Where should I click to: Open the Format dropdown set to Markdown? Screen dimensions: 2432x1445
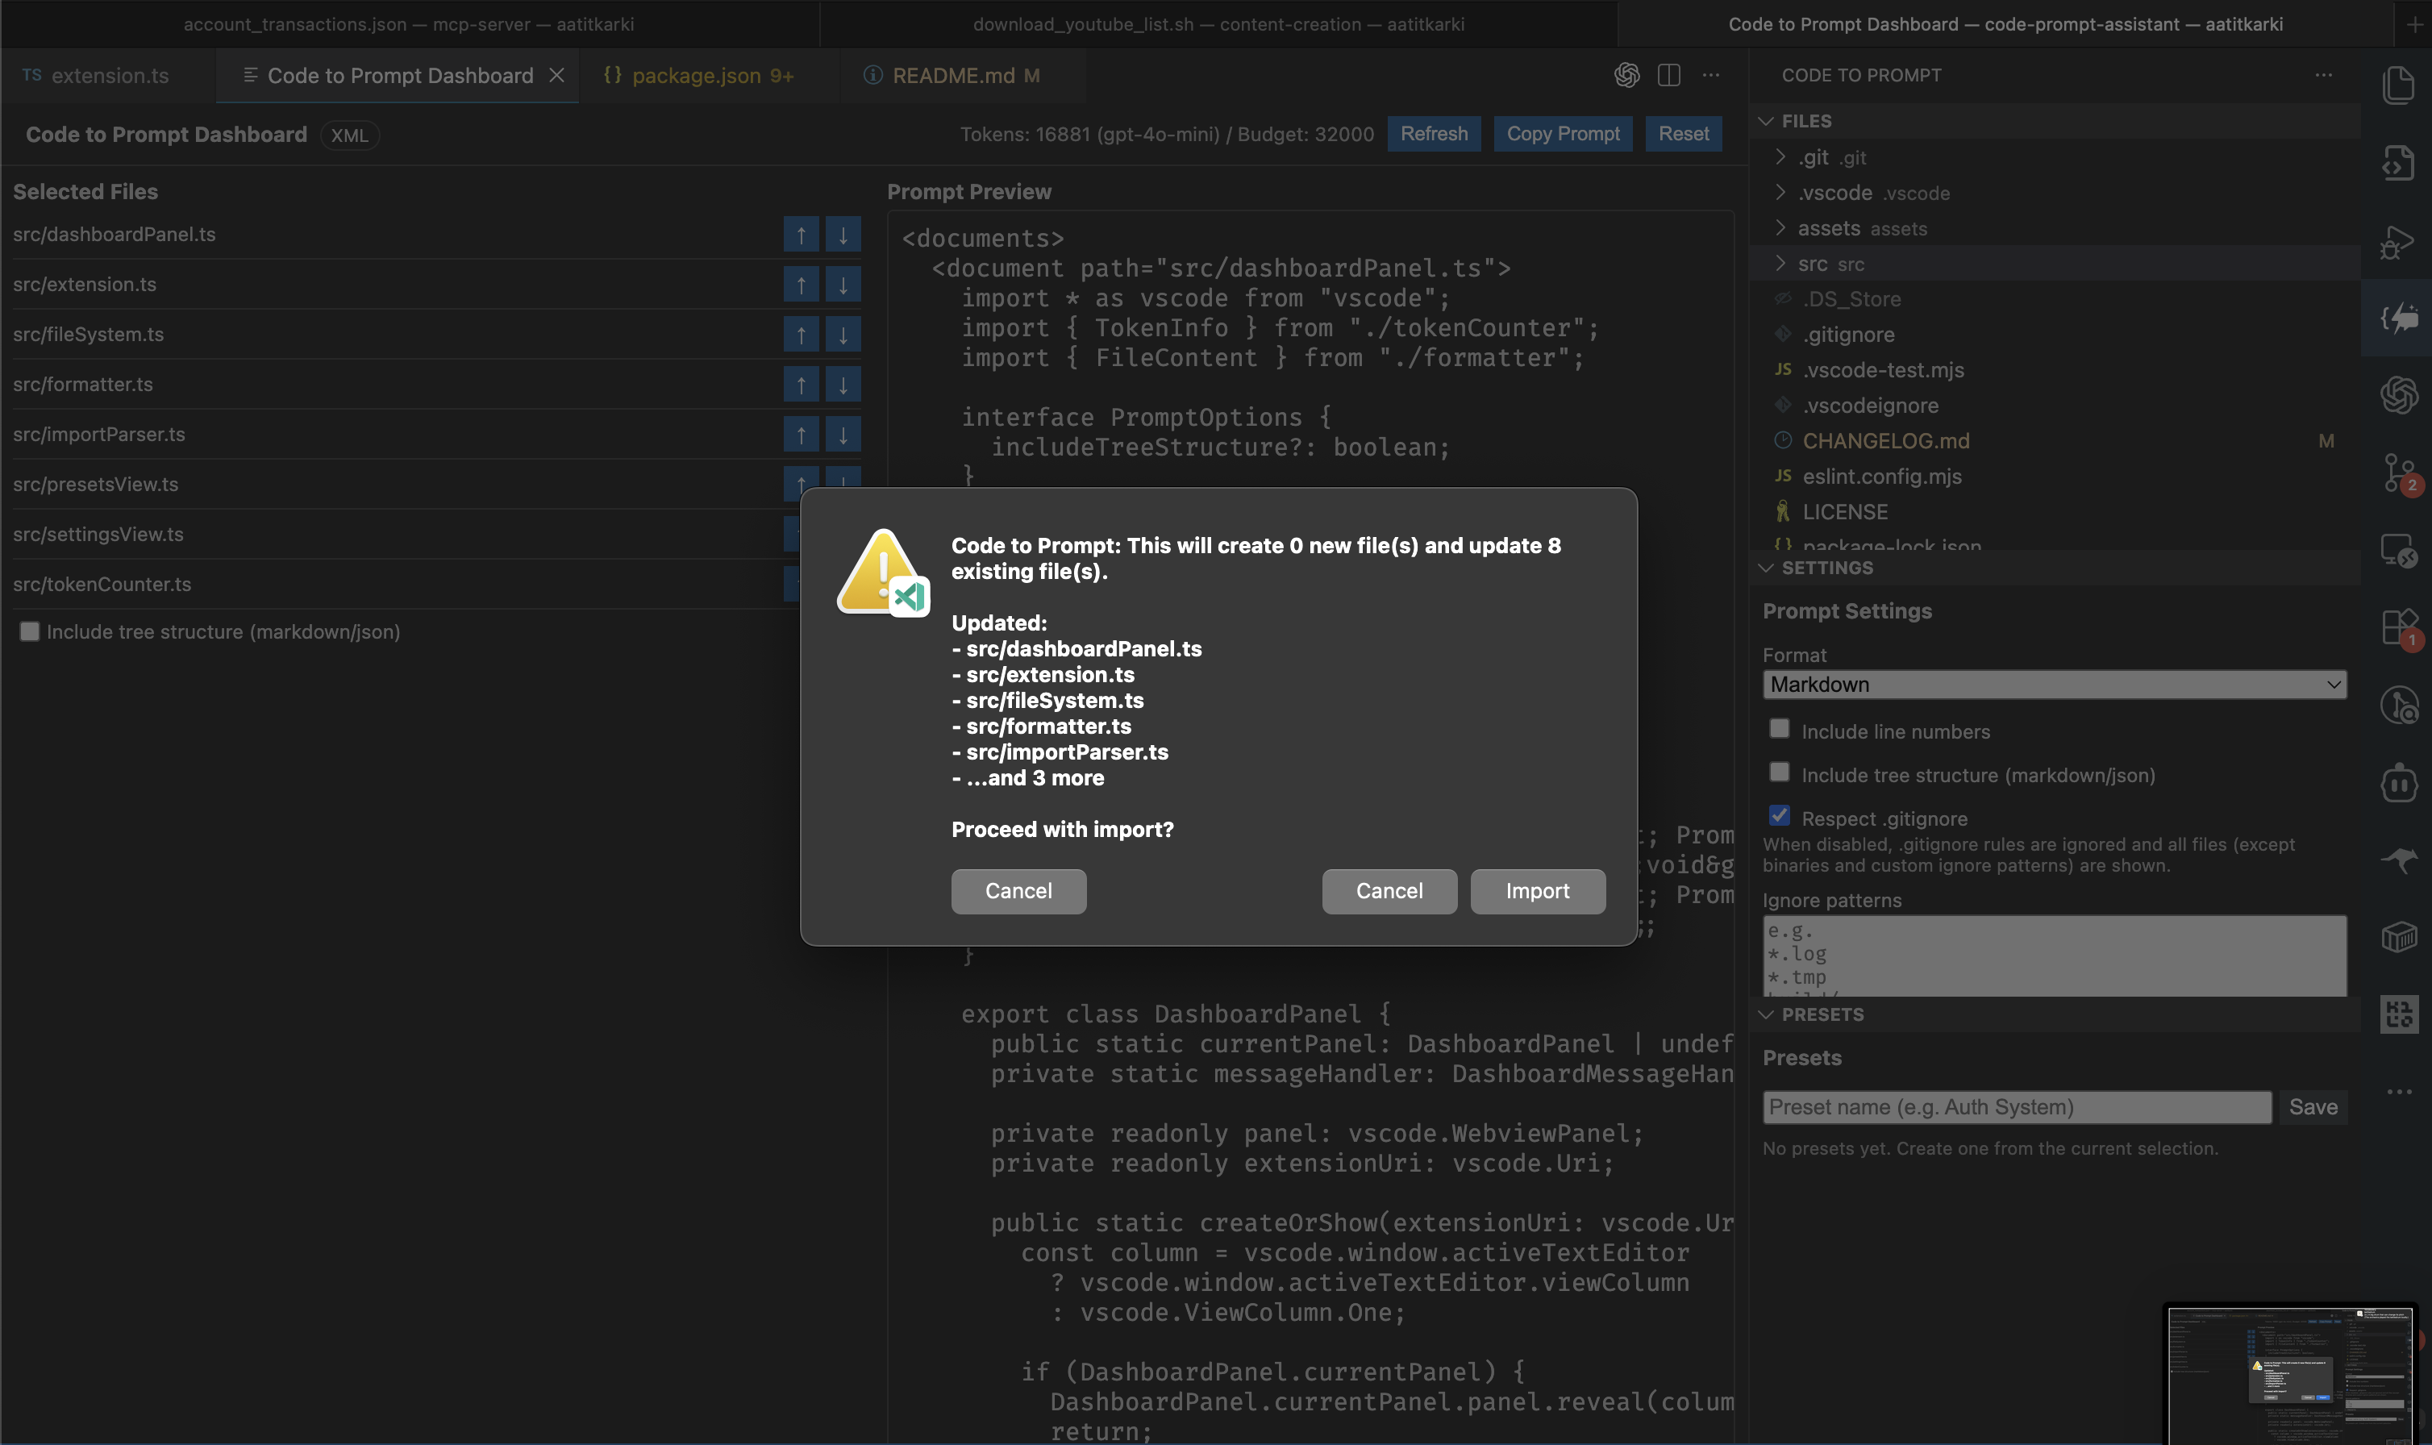(2055, 684)
